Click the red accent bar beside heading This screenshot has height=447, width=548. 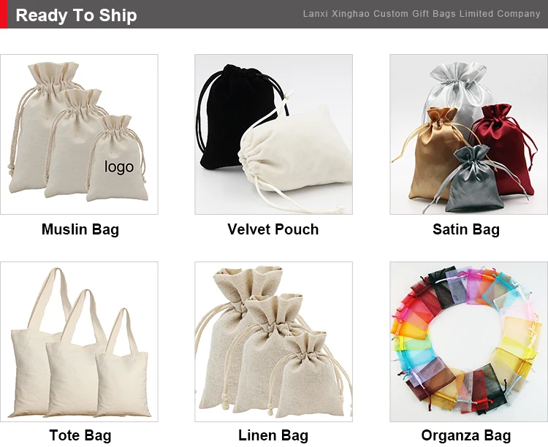click(x=4, y=14)
